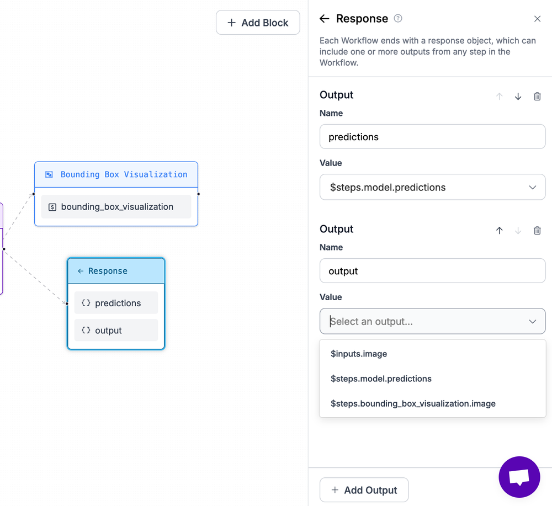Viewport: 552px width, 506px height.
Task: Delete the predictions output using its trash icon
Action: [537, 96]
